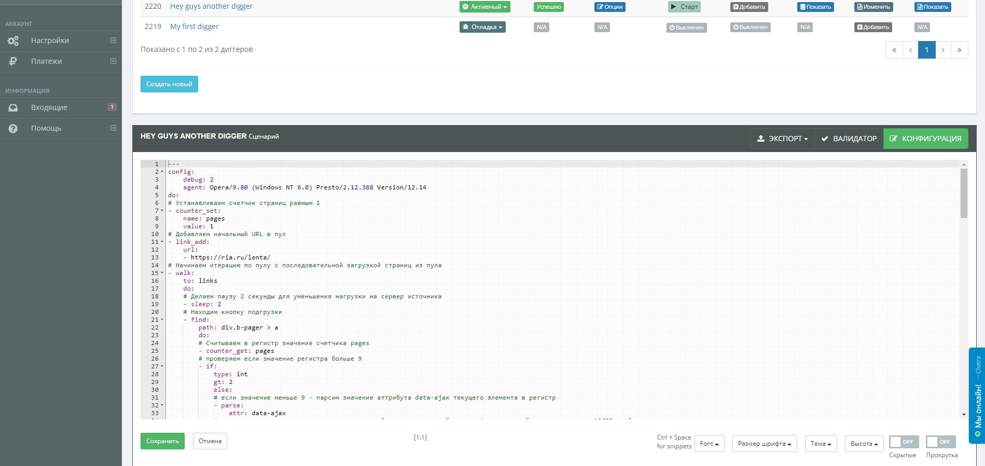Viewport: 985px width, 466px height.
Task: Collapse the find block at line 21
Action: click(162, 320)
